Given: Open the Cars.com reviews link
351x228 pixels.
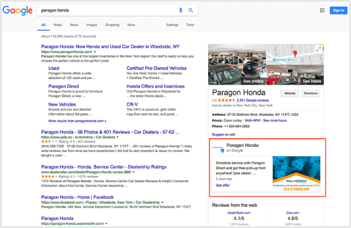Looking at the screenshot, I should (x=292, y=213).
